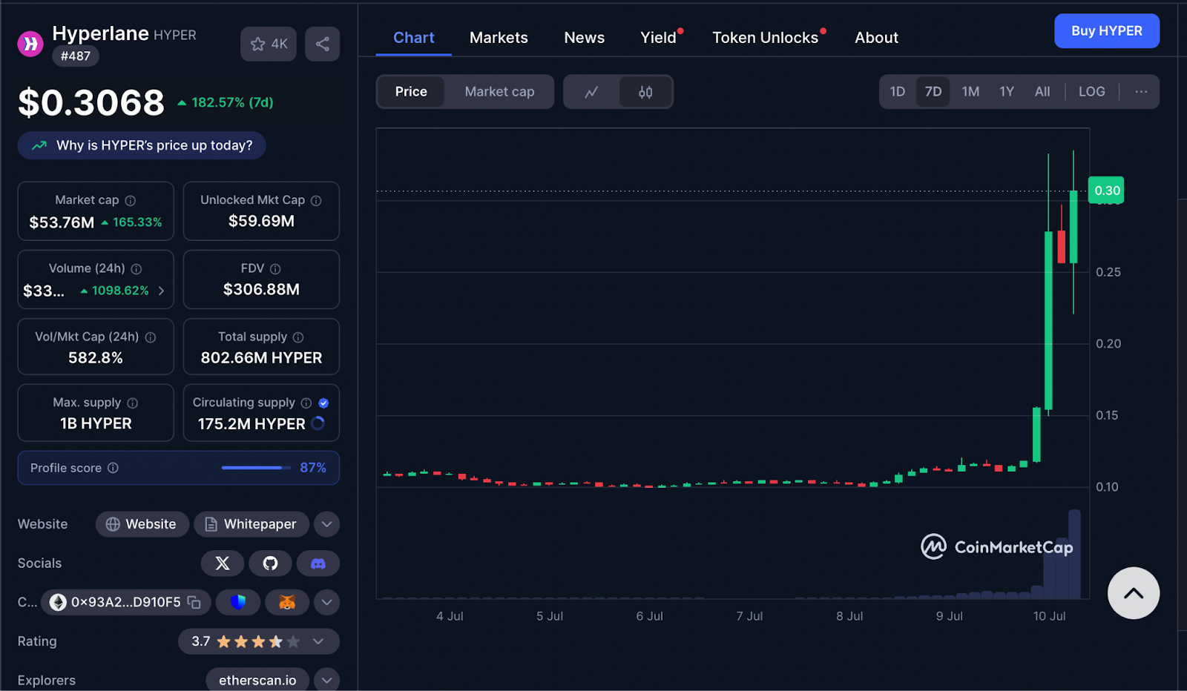The width and height of the screenshot is (1187, 691).
Task: Open the Markets tab
Action: click(499, 38)
